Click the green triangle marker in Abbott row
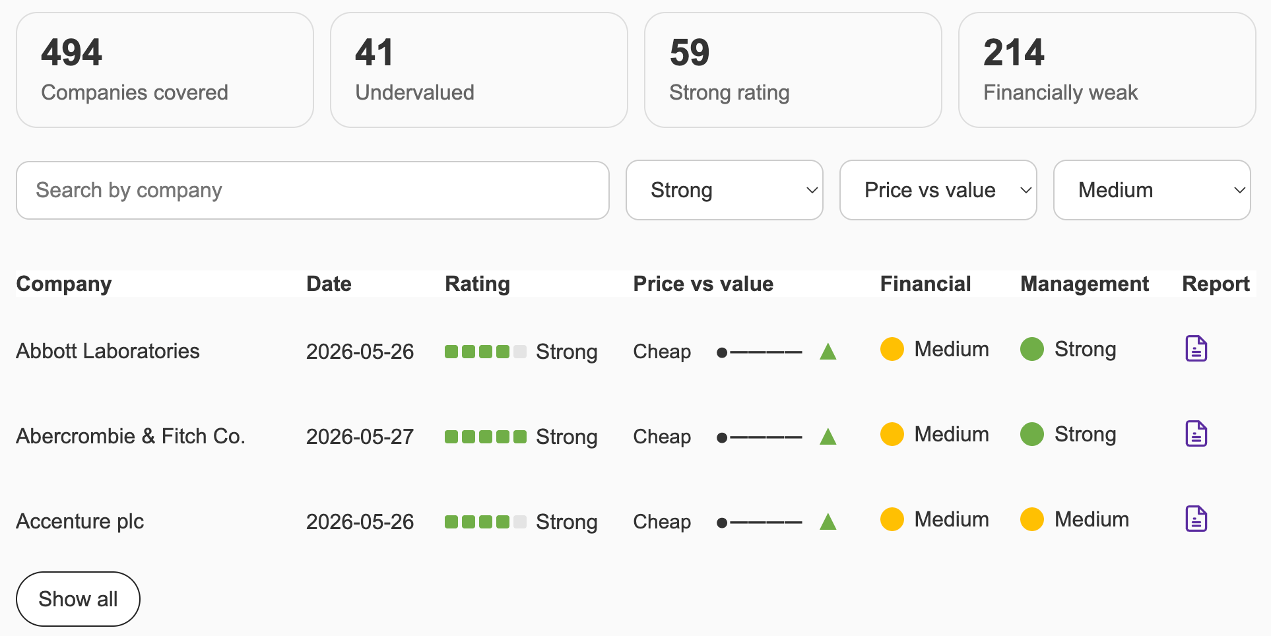The height and width of the screenshot is (636, 1271). [x=828, y=352]
